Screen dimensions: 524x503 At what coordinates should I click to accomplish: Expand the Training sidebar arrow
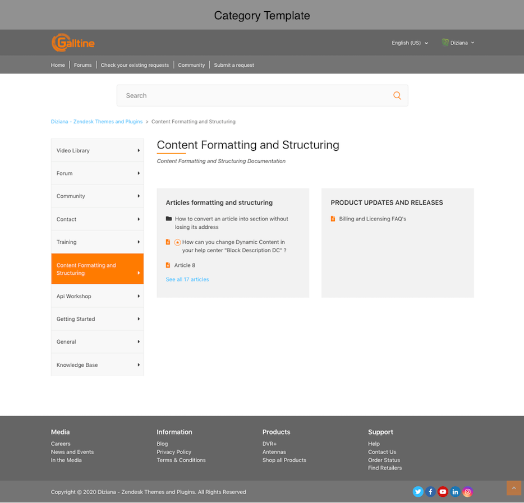pyautogui.click(x=139, y=242)
